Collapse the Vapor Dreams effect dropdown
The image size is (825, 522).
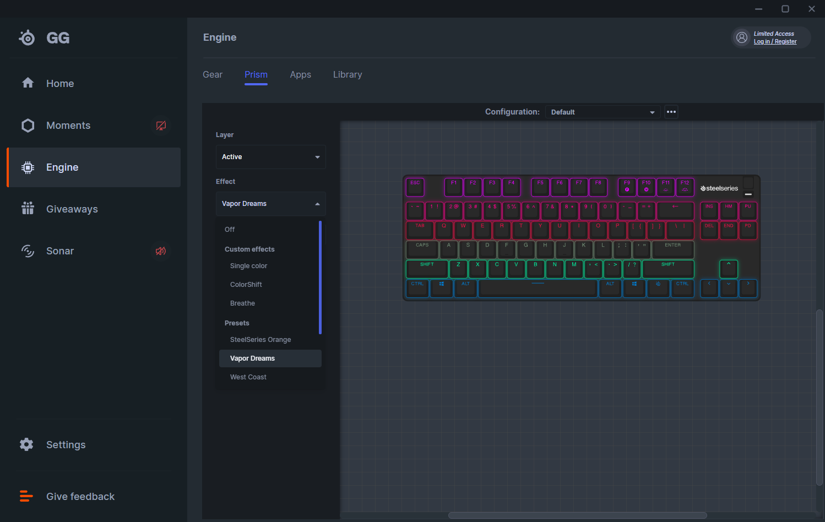pos(270,204)
